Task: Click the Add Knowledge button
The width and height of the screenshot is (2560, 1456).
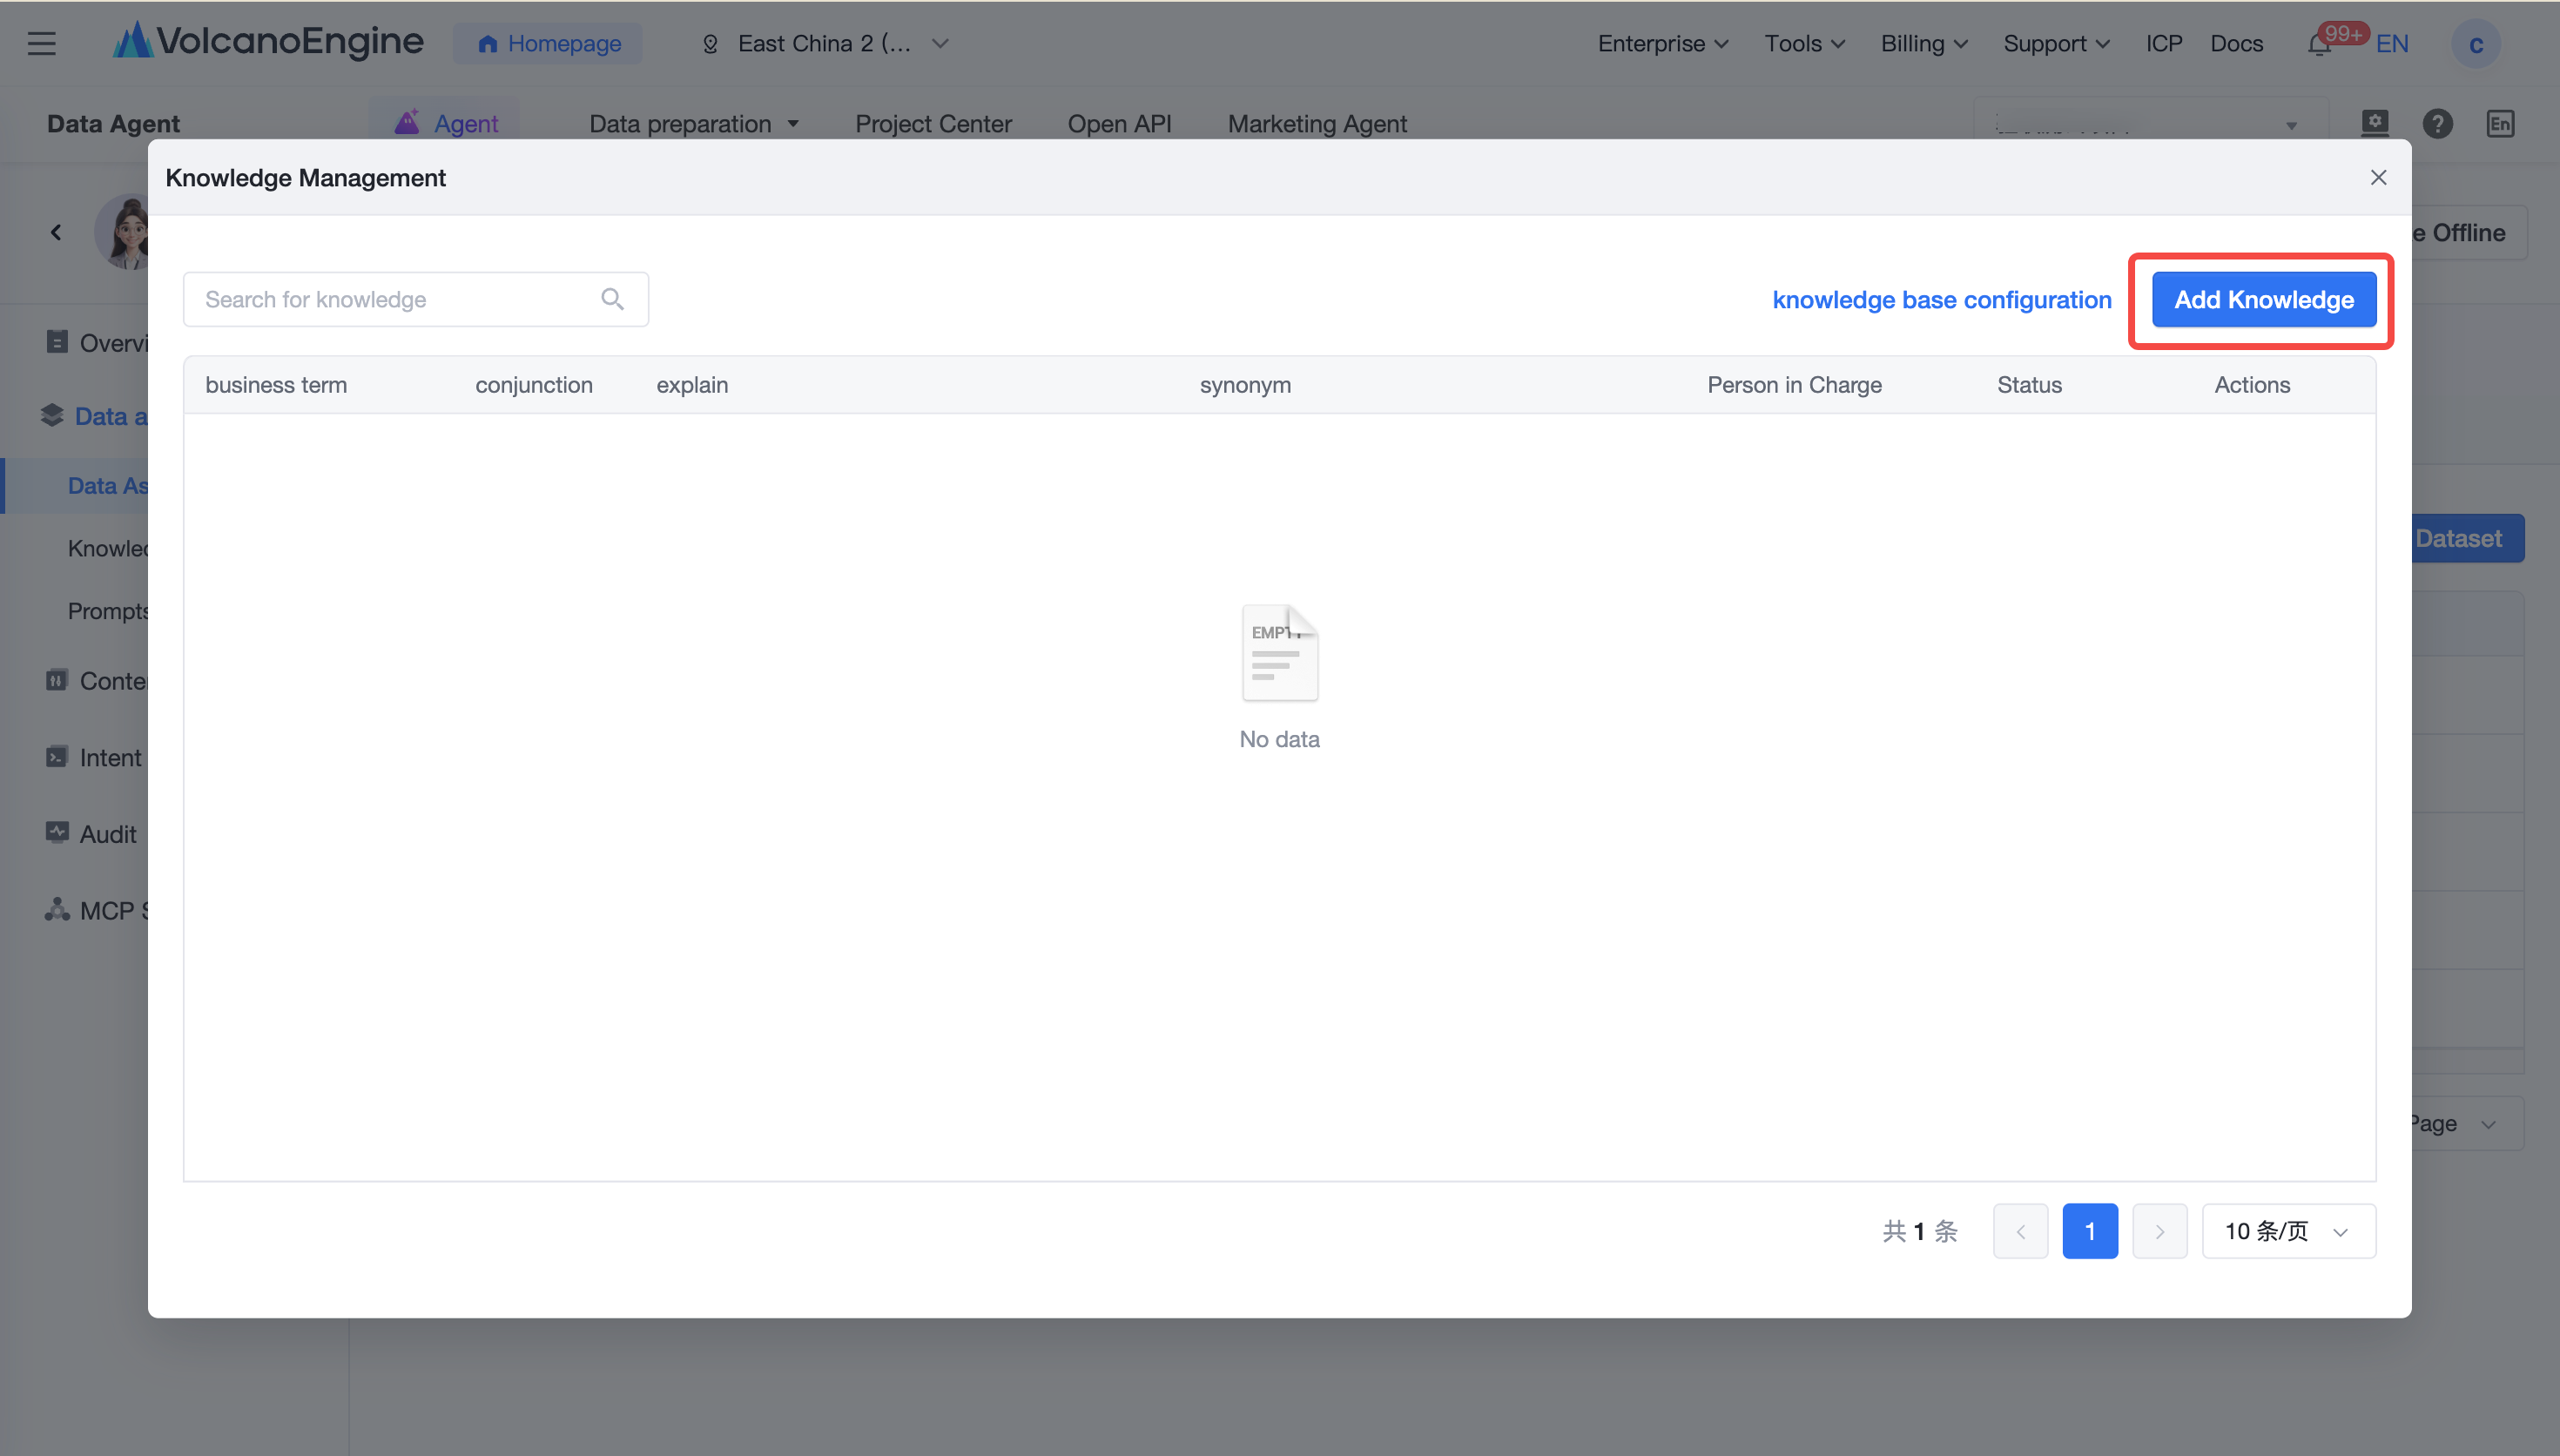Action: click(2263, 299)
